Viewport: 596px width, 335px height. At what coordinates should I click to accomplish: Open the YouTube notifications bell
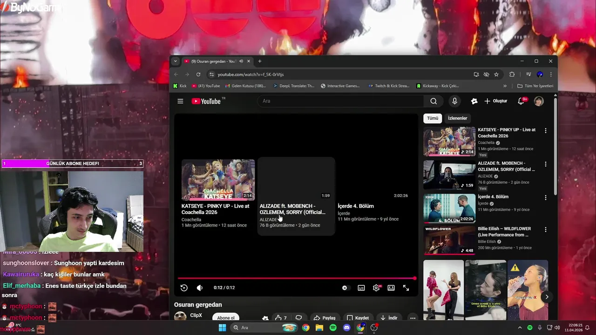point(521,101)
